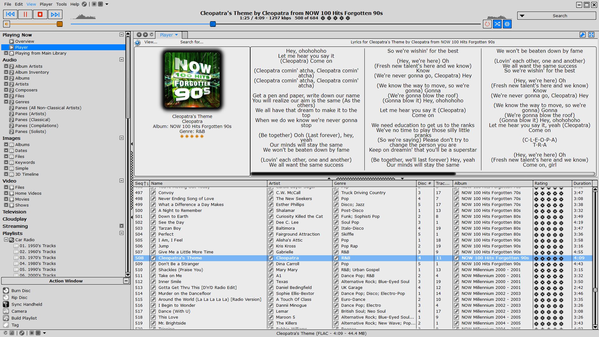The width and height of the screenshot is (599, 337).
Task: Pause the current playback
Action: 25,14
